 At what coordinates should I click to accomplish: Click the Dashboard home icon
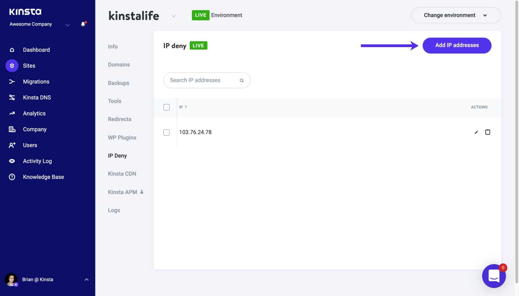pos(12,50)
